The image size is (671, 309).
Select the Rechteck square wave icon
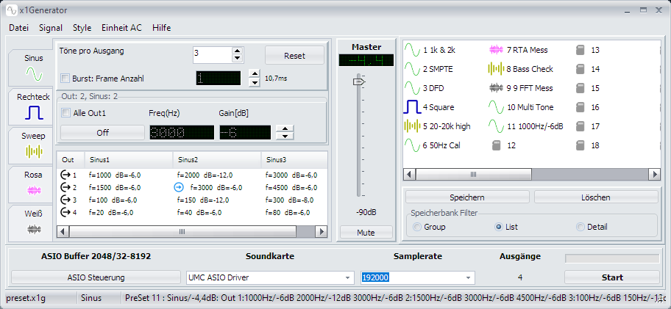tap(33, 112)
